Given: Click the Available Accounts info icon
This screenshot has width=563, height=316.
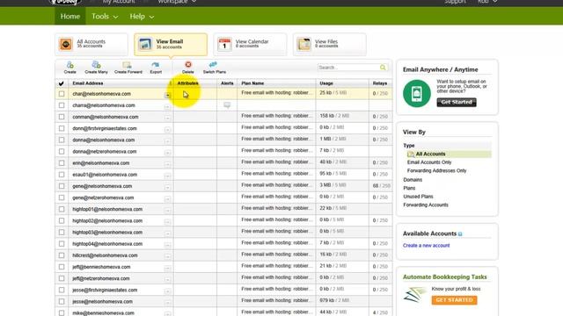Looking at the screenshot, I should [x=460, y=234].
